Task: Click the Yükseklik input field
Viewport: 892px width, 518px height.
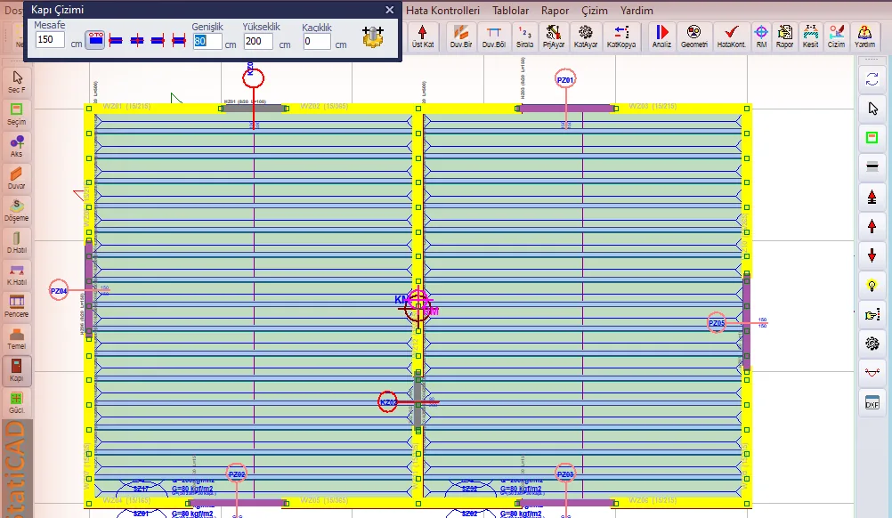Action: coord(258,42)
